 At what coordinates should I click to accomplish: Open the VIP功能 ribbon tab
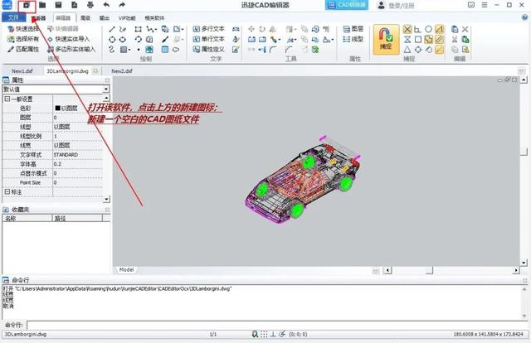127,18
